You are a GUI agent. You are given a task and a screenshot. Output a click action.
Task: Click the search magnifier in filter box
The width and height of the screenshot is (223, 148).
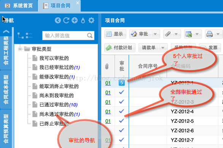click(x=90, y=35)
